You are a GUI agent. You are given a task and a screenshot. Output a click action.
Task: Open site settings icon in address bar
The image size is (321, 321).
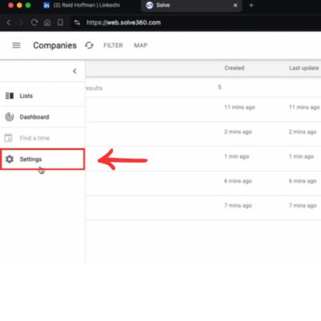pos(77,22)
